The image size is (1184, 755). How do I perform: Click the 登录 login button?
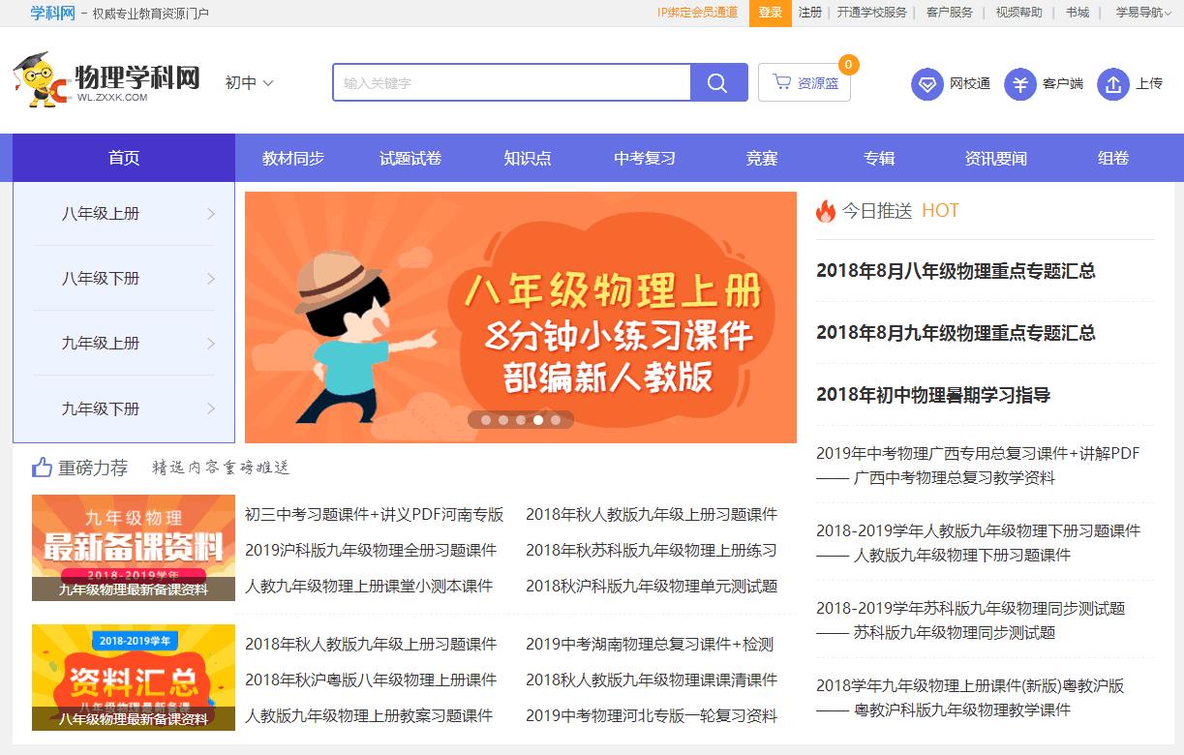[770, 14]
